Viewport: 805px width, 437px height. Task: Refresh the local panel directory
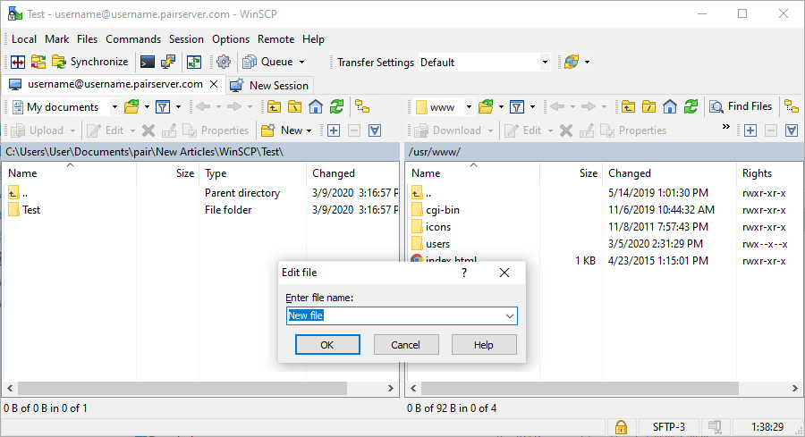tap(336, 106)
